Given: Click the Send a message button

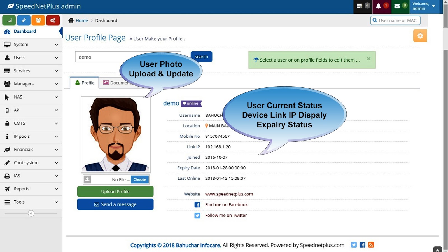Looking at the screenshot, I should pyautogui.click(x=115, y=204).
